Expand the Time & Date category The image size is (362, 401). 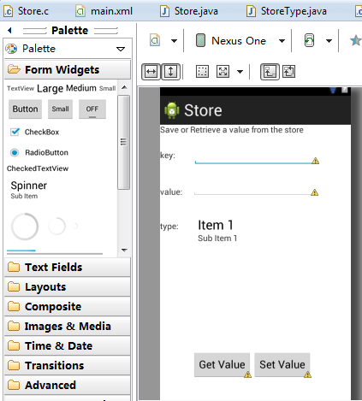pos(68,346)
